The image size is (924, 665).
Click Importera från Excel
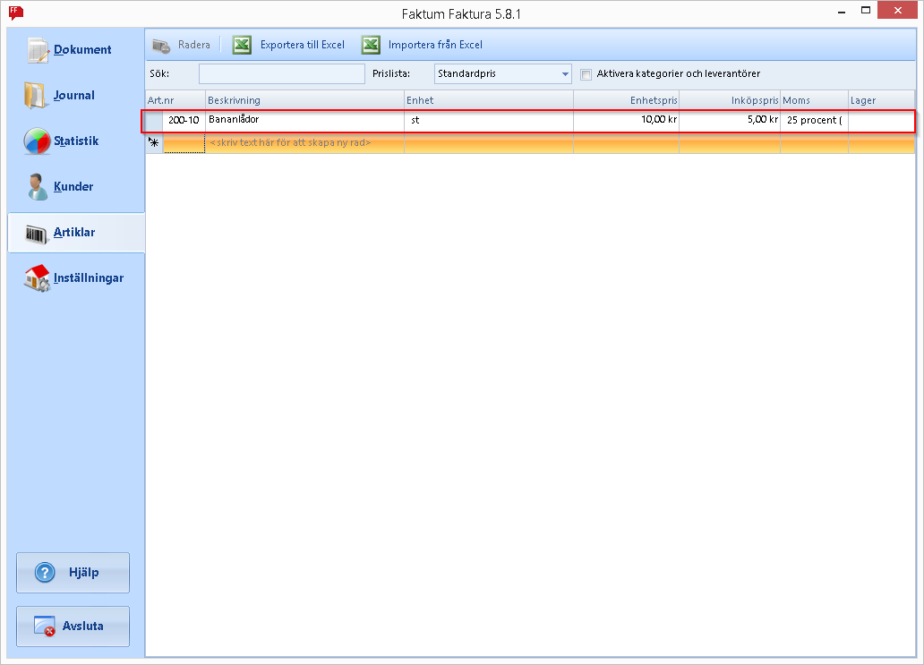422,45
